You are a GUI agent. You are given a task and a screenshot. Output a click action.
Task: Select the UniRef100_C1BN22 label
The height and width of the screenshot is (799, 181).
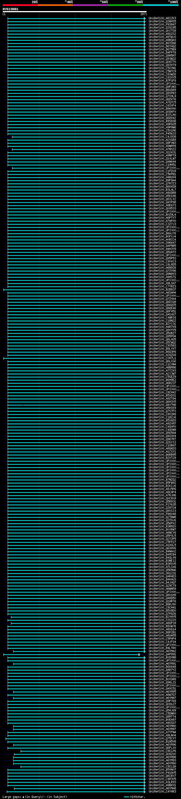[162, 321]
